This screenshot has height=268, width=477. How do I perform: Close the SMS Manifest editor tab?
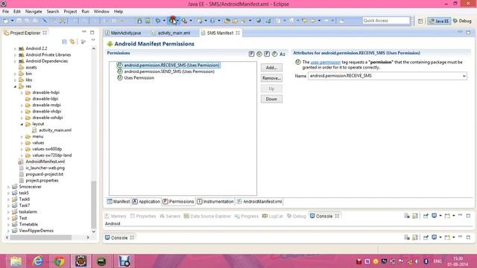(x=238, y=33)
